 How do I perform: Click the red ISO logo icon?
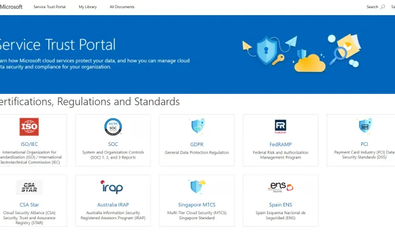tap(29, 127)
